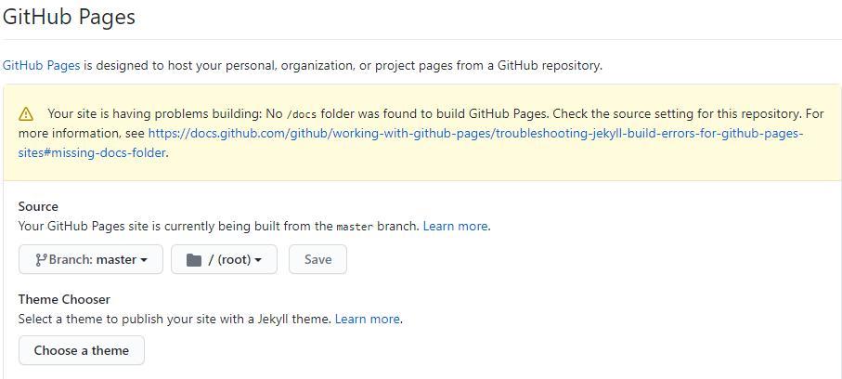Click Learn more about Jekyll themes
Screen dimensions: 842x379
coord(367,319)
